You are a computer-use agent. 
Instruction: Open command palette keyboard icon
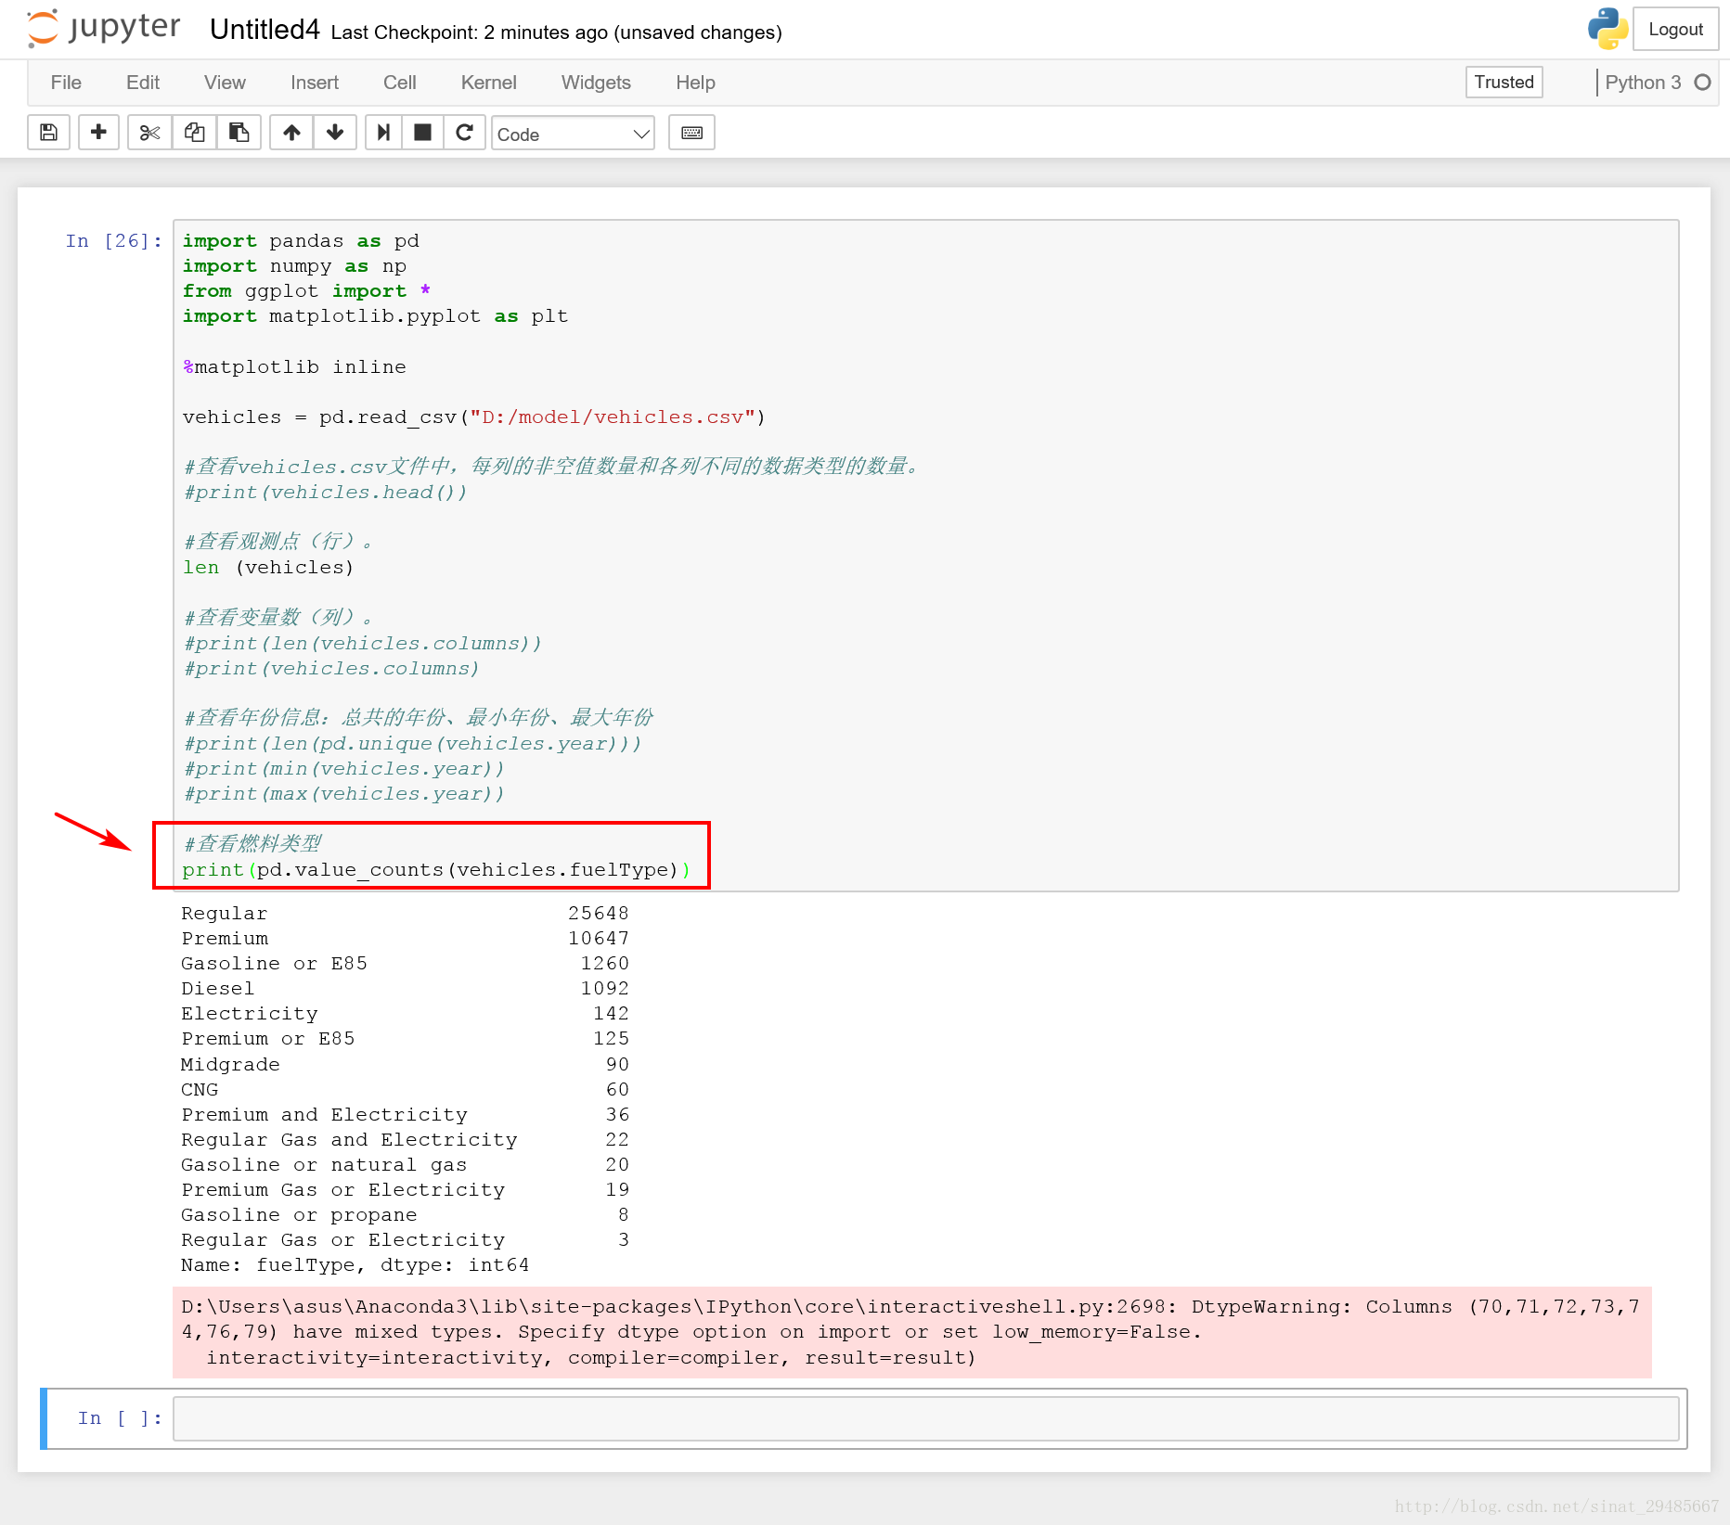pos(691,133)
